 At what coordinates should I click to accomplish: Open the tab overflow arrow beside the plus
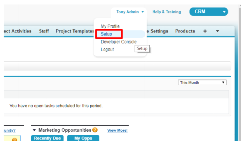pos(217,31)
